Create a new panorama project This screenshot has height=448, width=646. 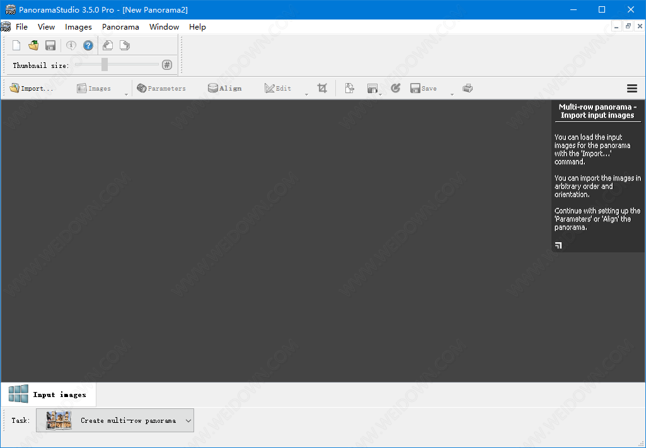click(16, 45)
